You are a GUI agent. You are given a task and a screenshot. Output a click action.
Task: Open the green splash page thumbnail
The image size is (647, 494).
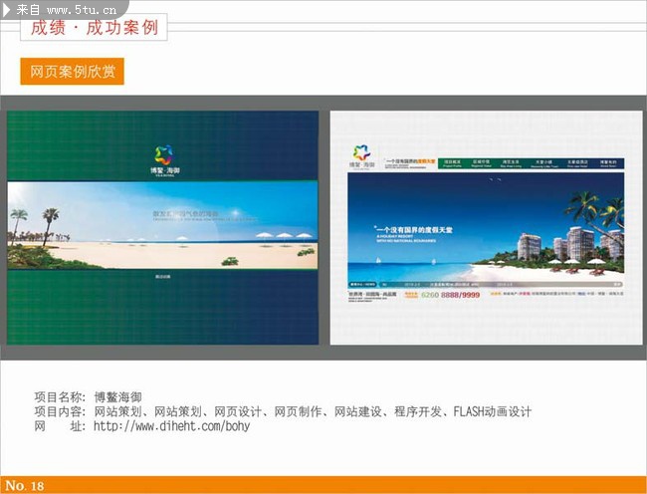[163, 227]
